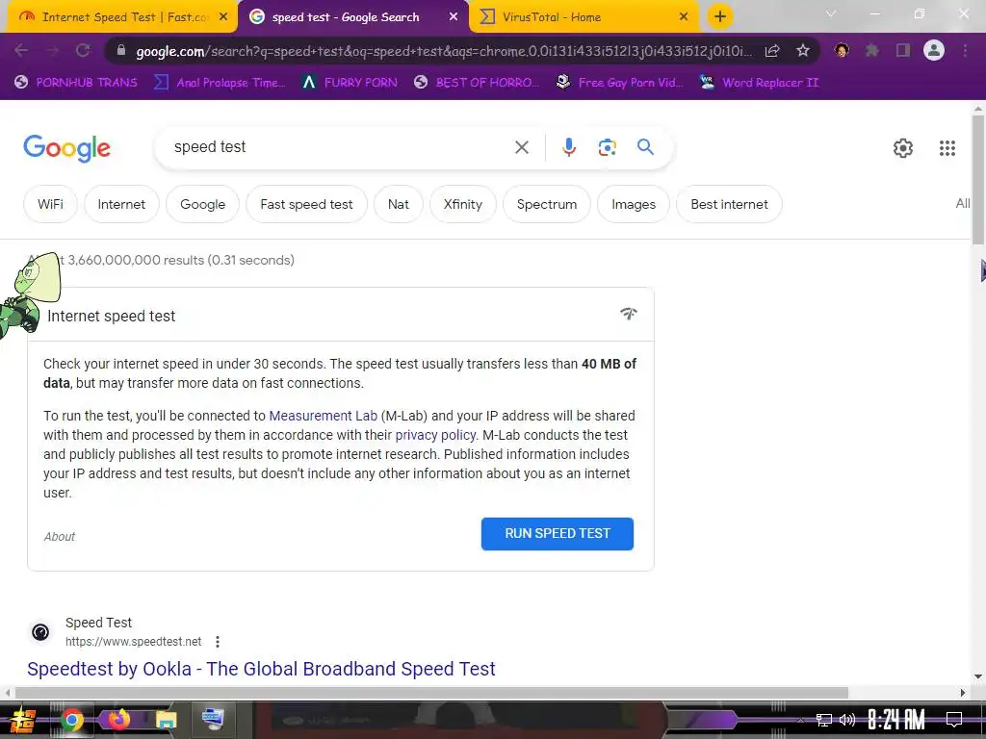Share this page using the share icon
Screen dimensions: 986x739
pyautogui.click(x=772, y=51)
